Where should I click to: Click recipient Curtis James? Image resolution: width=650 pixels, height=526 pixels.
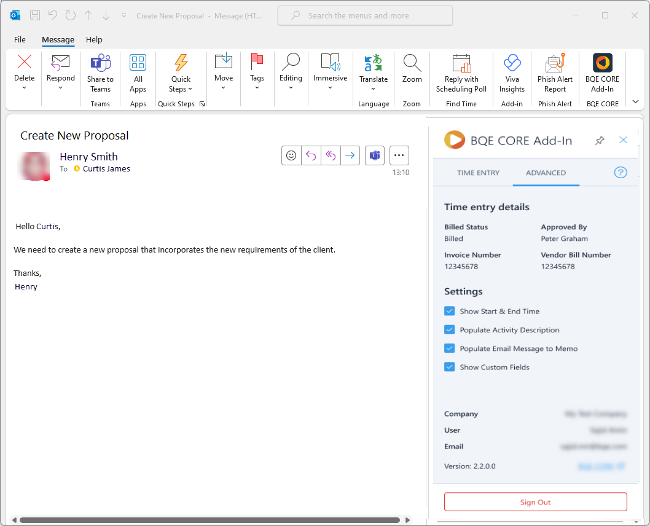coord(106,169)
